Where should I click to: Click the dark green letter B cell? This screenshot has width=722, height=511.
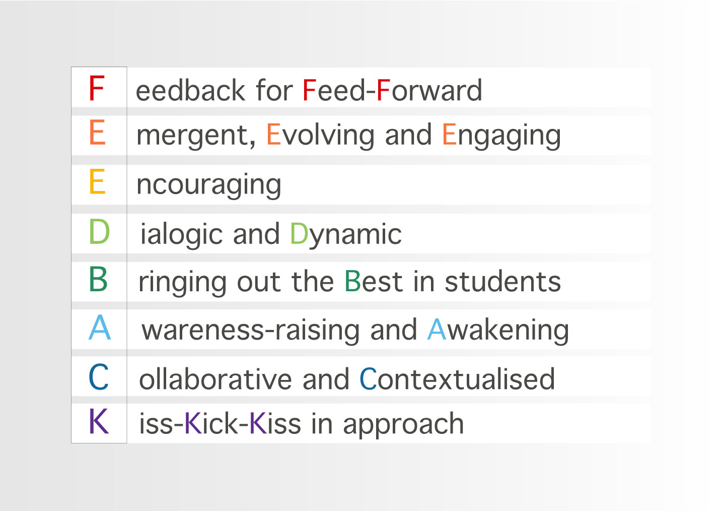[x=99, y=282]
